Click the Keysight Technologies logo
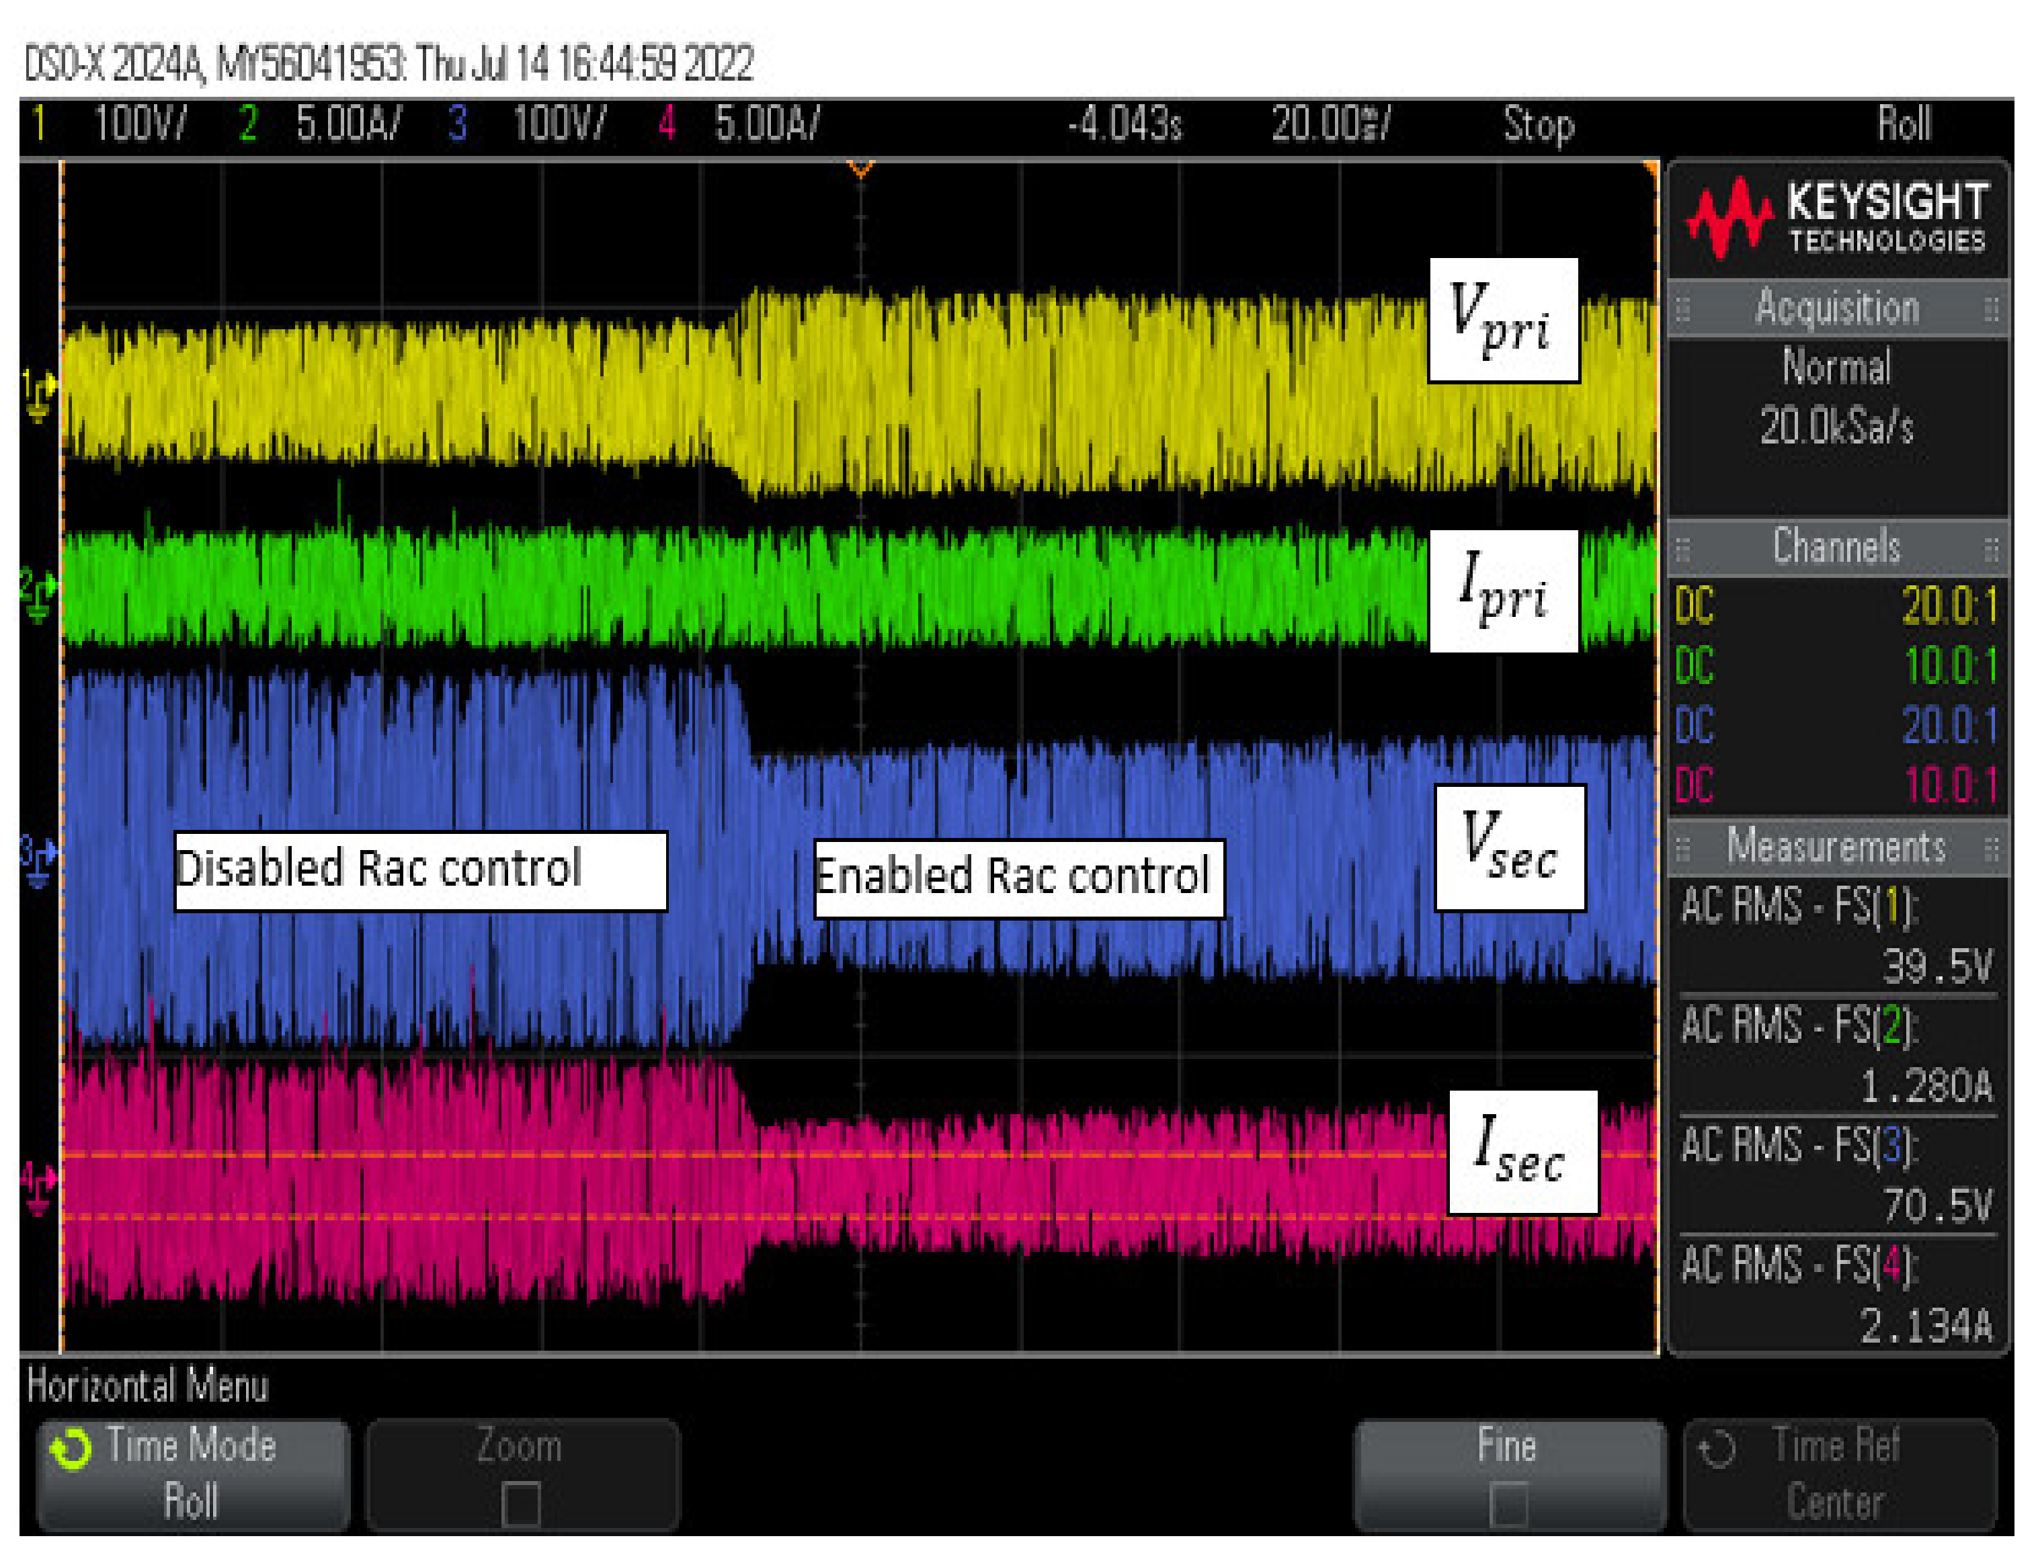 pos(1836,217)
